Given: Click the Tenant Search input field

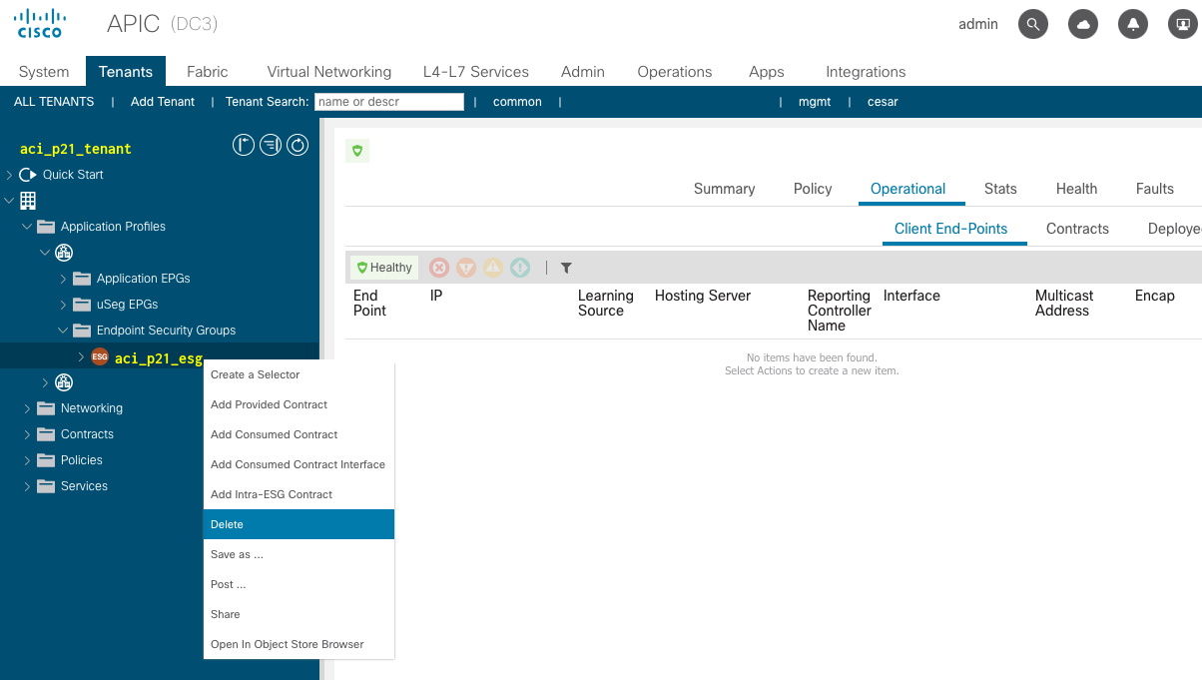Looking at the screenshot, I should pos(389,102).
